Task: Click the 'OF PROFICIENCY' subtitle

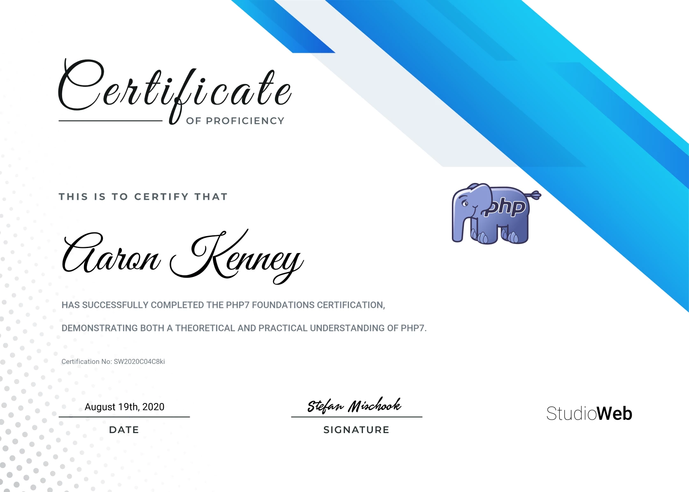Action: click(235, 121)
